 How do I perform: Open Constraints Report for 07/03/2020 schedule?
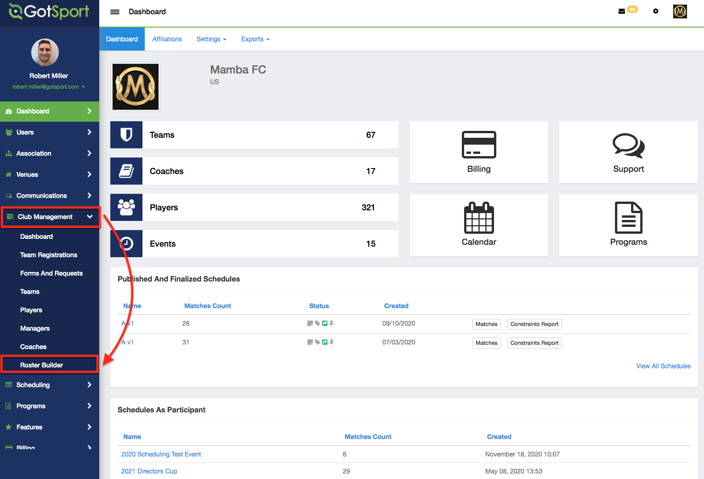(x=534, y=343)
